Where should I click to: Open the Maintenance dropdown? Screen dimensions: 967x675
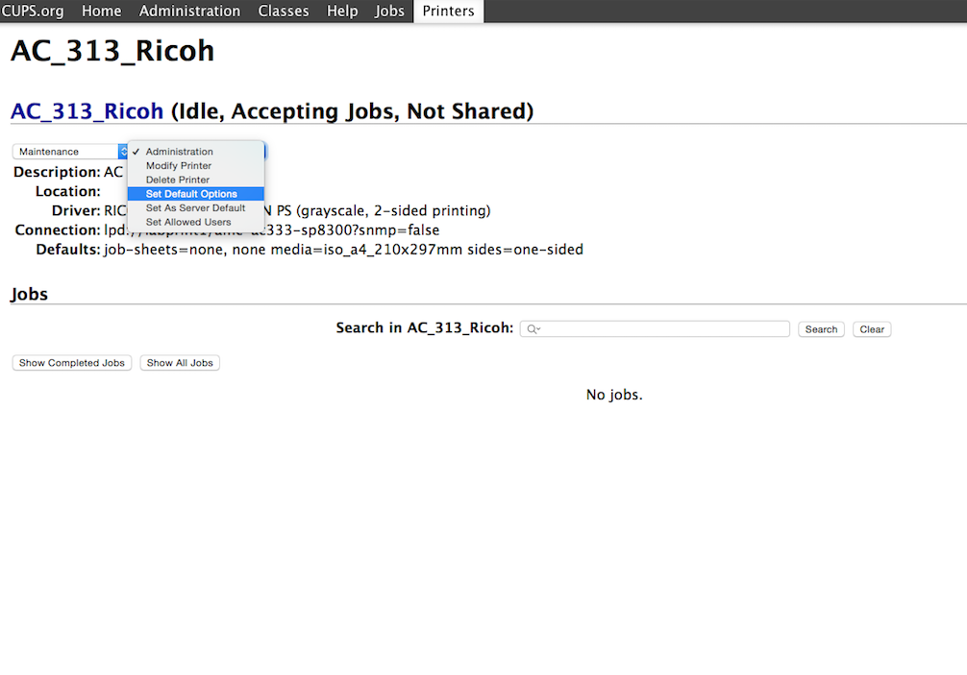tap(70, 152)
